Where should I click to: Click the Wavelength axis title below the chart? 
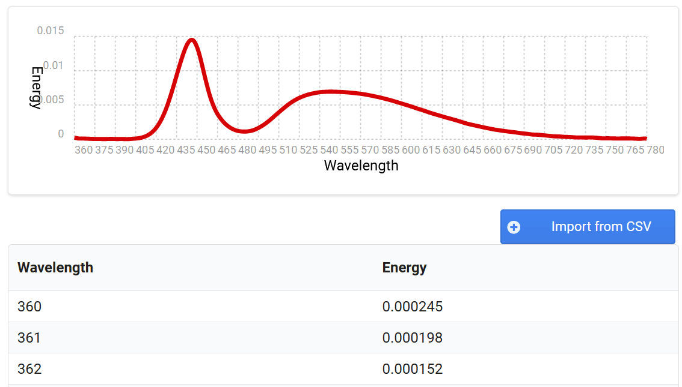point(361,166)
